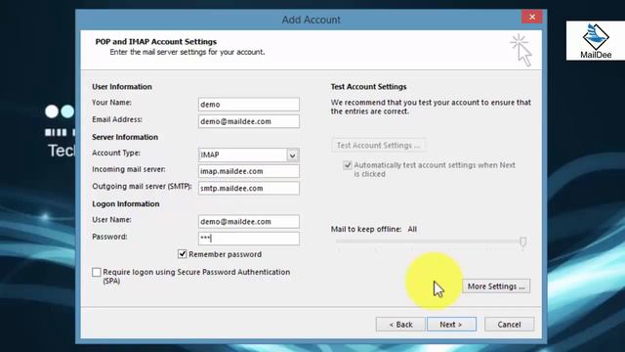
Task: Uncheck the Remember password checkbox
Action: [183, 254]
